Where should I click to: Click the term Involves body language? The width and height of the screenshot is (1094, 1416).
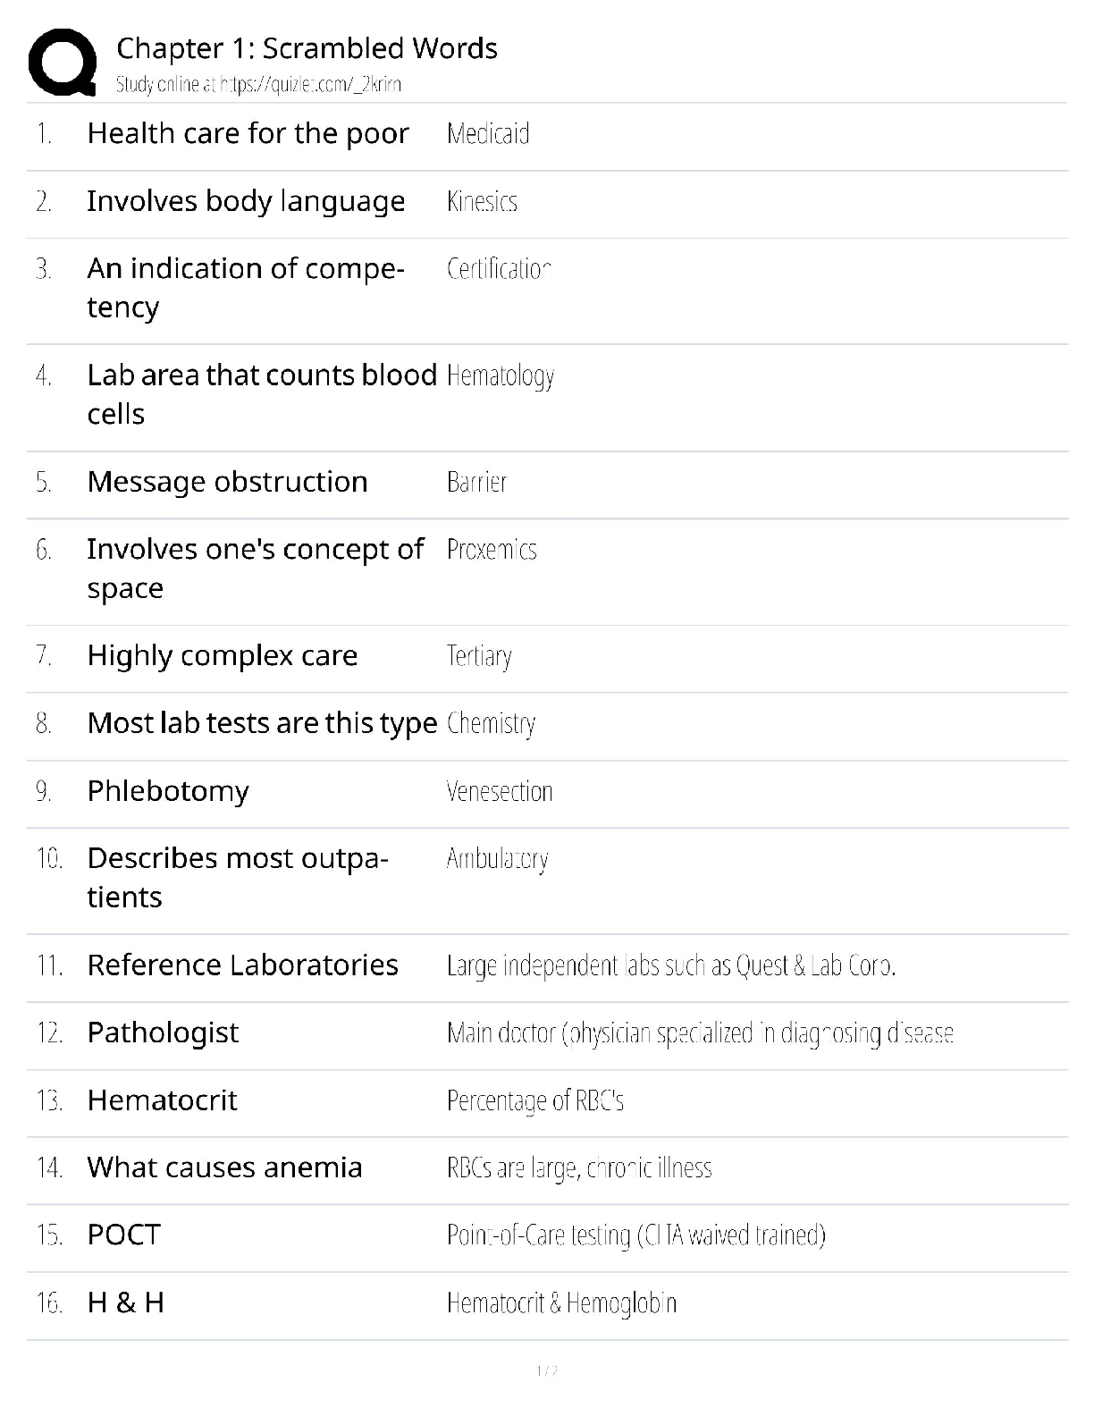(246, 201)
